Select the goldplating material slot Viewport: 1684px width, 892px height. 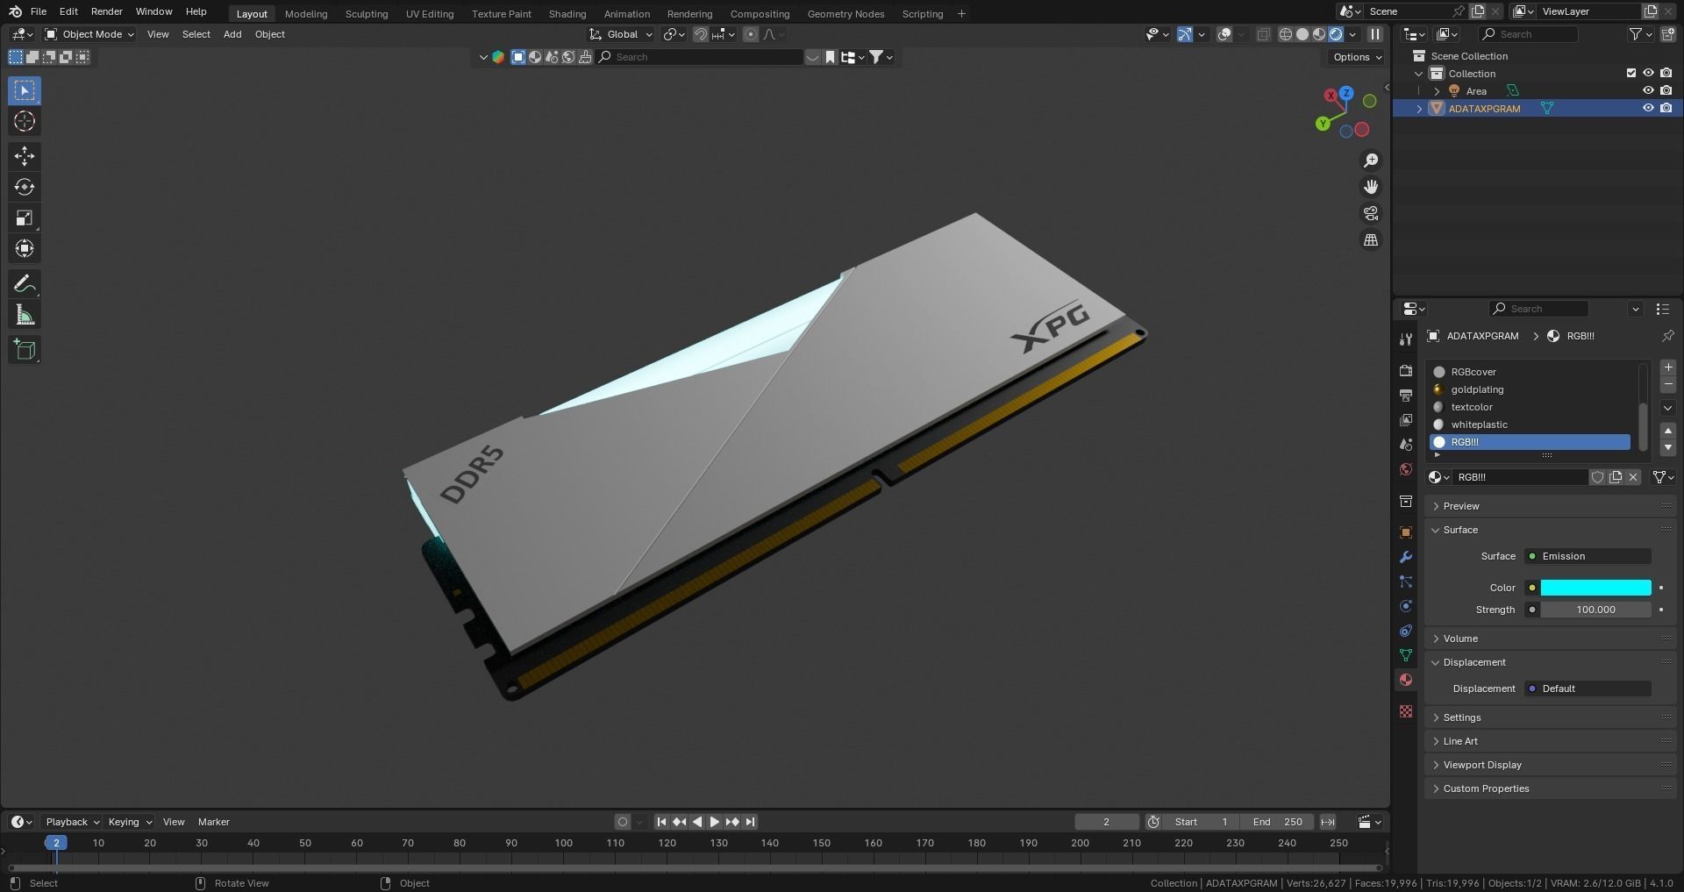click(x=1530, y=389)
